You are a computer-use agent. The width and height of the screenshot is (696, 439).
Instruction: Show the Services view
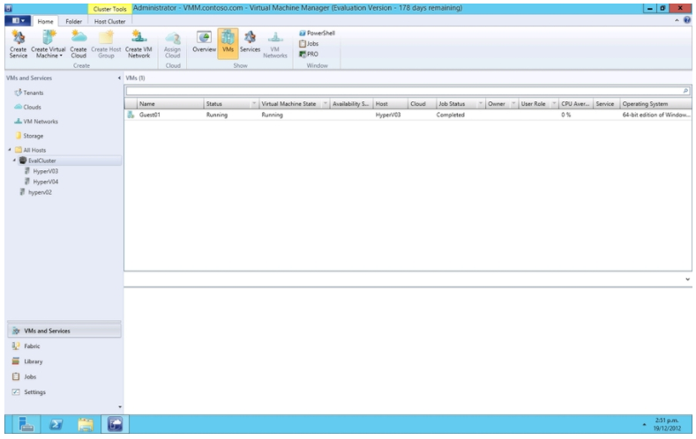pyautogui.click(x=250, y=41)
